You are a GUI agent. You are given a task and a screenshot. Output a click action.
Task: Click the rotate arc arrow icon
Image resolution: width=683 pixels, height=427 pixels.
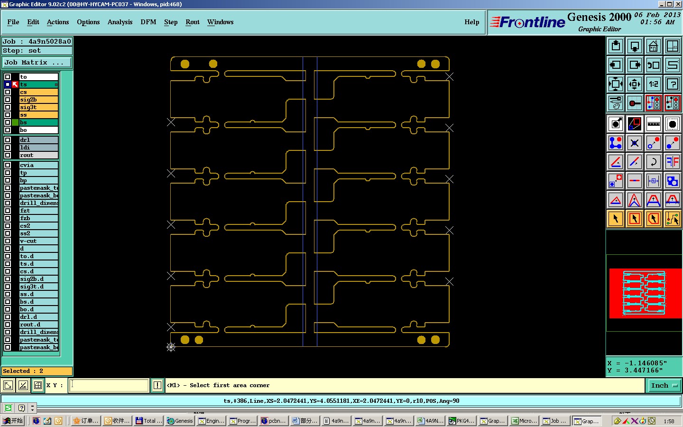pyautogui.click(x=654, y=162)
